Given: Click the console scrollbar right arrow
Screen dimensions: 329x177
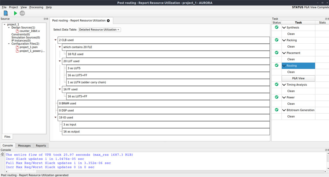Looking at the screenshot, I should click(325, 172).
